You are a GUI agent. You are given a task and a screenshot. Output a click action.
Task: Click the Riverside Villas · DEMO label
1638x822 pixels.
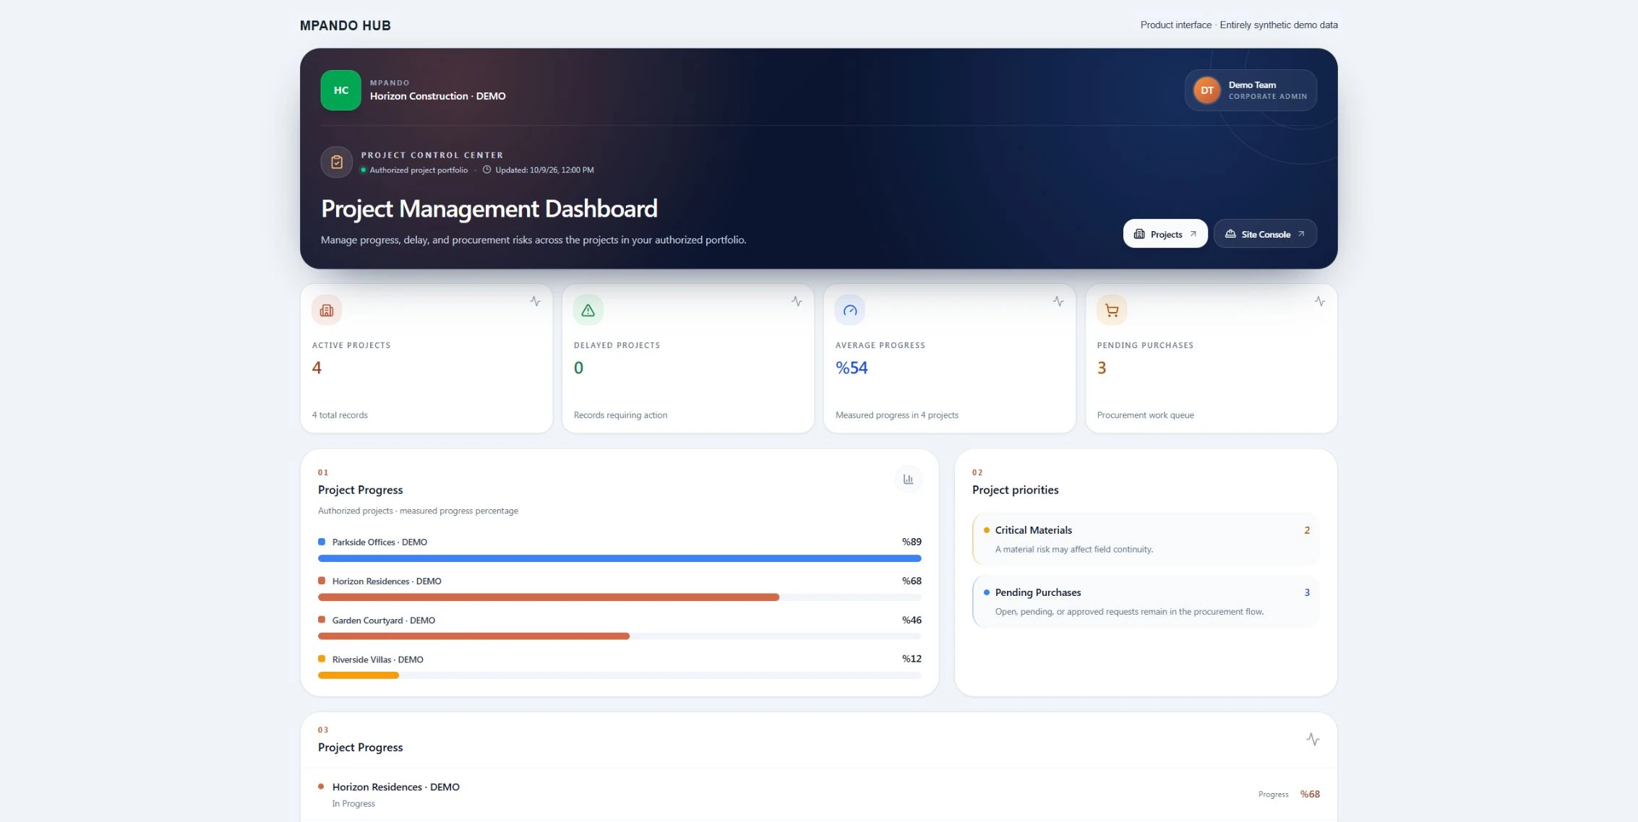[x=378, y=659]
